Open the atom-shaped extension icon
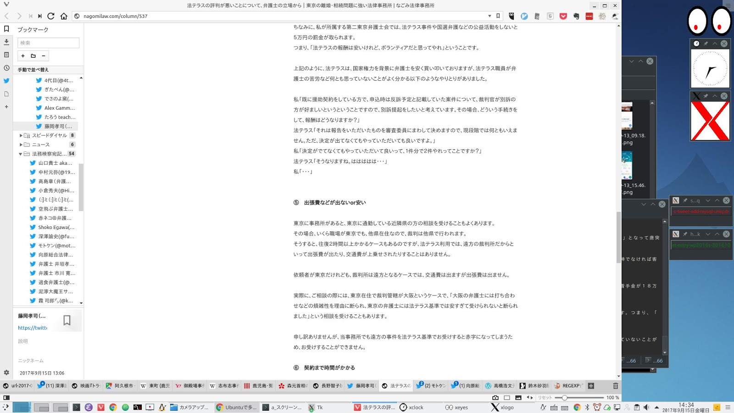Viewport: 734px width, 413px height. tap(602, 16)
